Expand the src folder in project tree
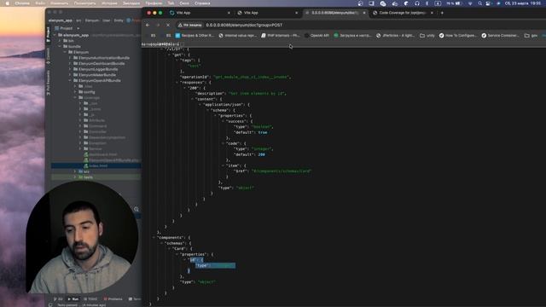Screen dimensions: 546x307 [x=74, y=171]
